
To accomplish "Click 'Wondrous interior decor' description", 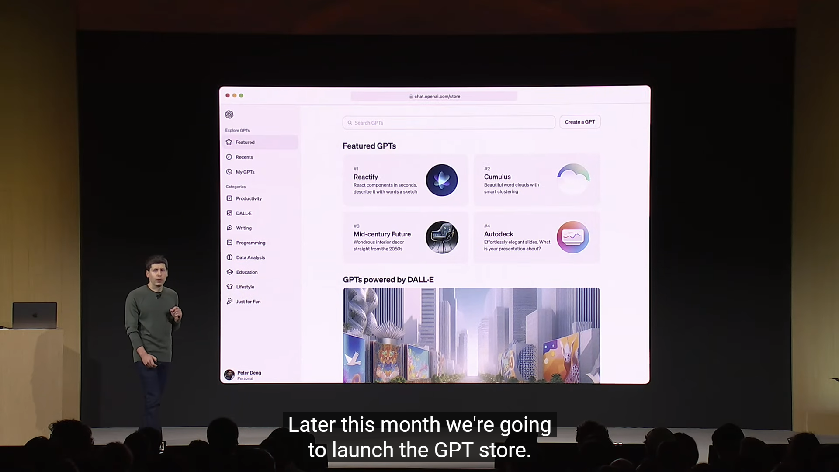I will coord(378,246).
